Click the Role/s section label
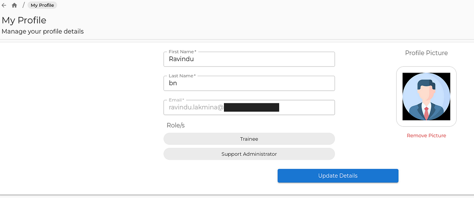This screenshot has height=198, width=474. [x=176, y=125]
